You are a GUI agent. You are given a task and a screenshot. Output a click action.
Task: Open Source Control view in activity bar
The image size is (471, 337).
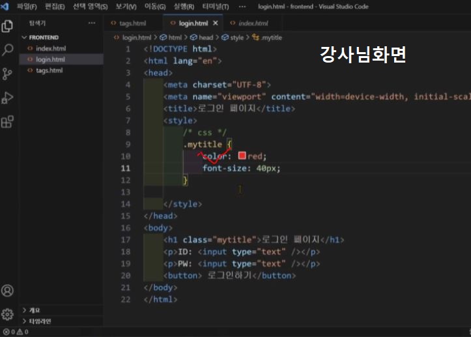7,74
